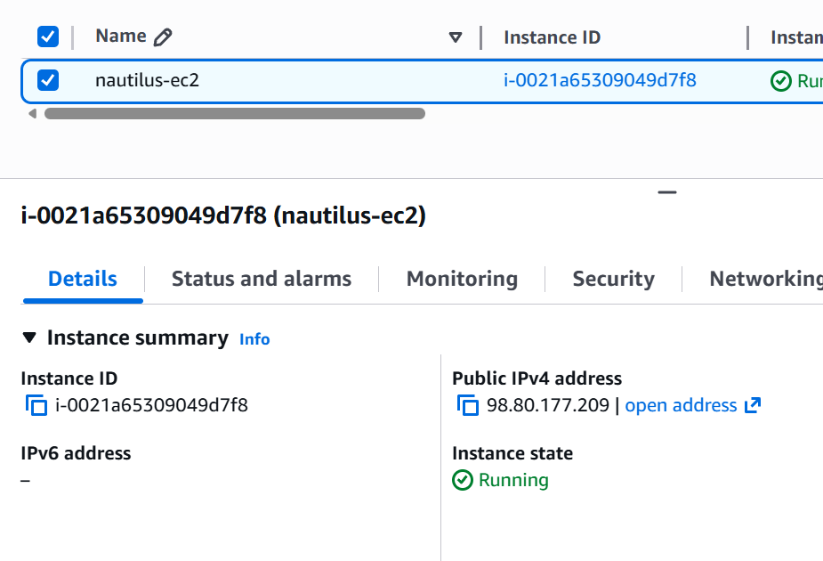
Task: Click the external link icon after open address
Action: tap(753, 406)
